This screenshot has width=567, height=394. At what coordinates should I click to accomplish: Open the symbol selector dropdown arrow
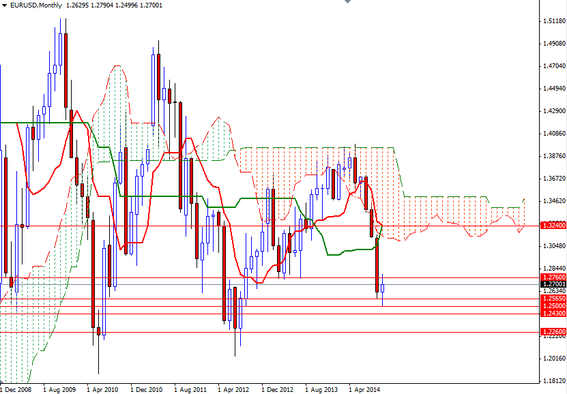5,6
